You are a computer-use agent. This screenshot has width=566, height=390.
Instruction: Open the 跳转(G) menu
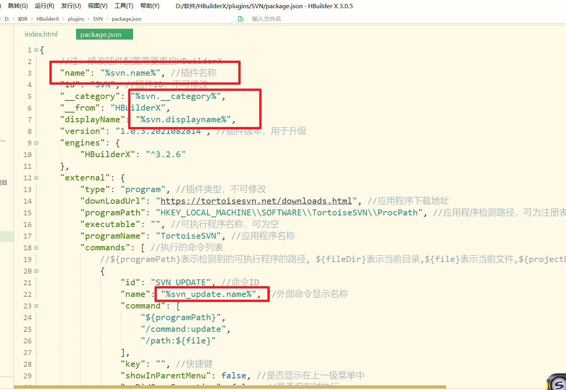pos(18,6)
